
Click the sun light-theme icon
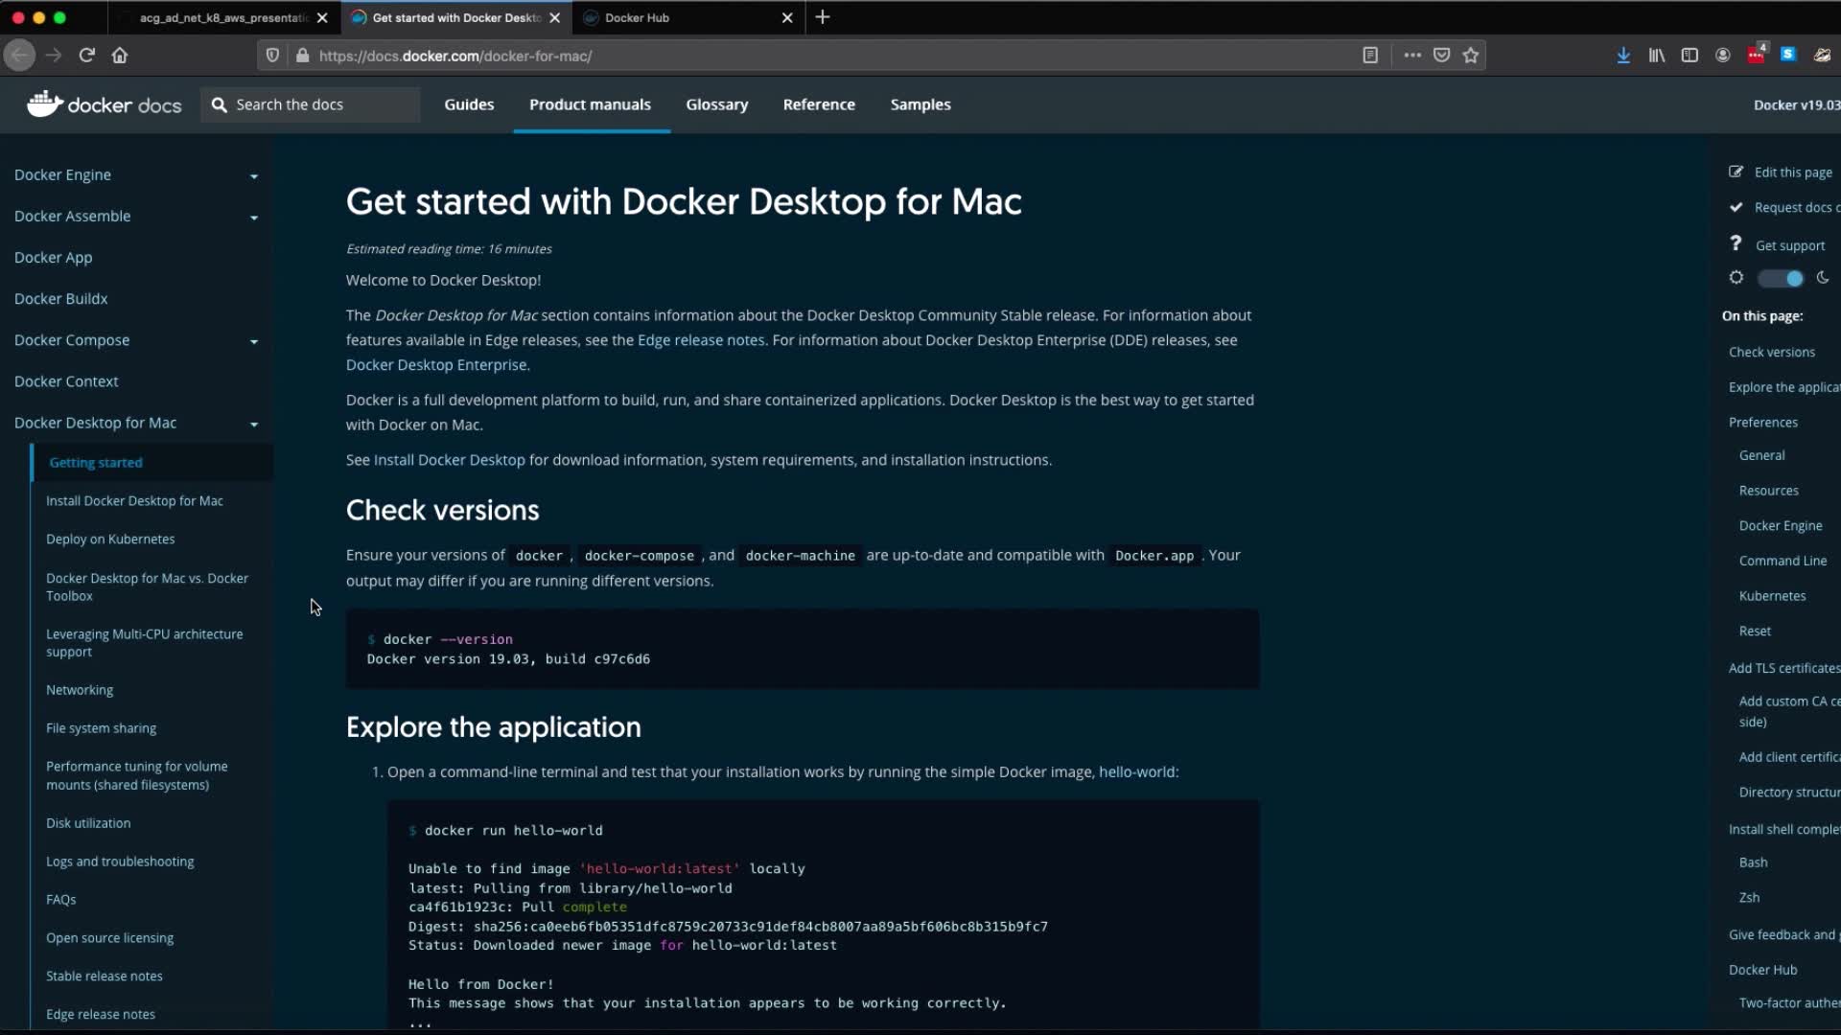[1736, 278]
